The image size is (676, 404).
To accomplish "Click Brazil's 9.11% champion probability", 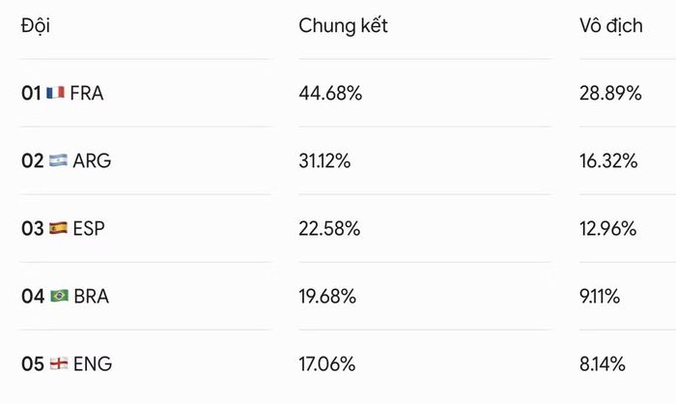I will pyautogui.click(x=600, y=297).
